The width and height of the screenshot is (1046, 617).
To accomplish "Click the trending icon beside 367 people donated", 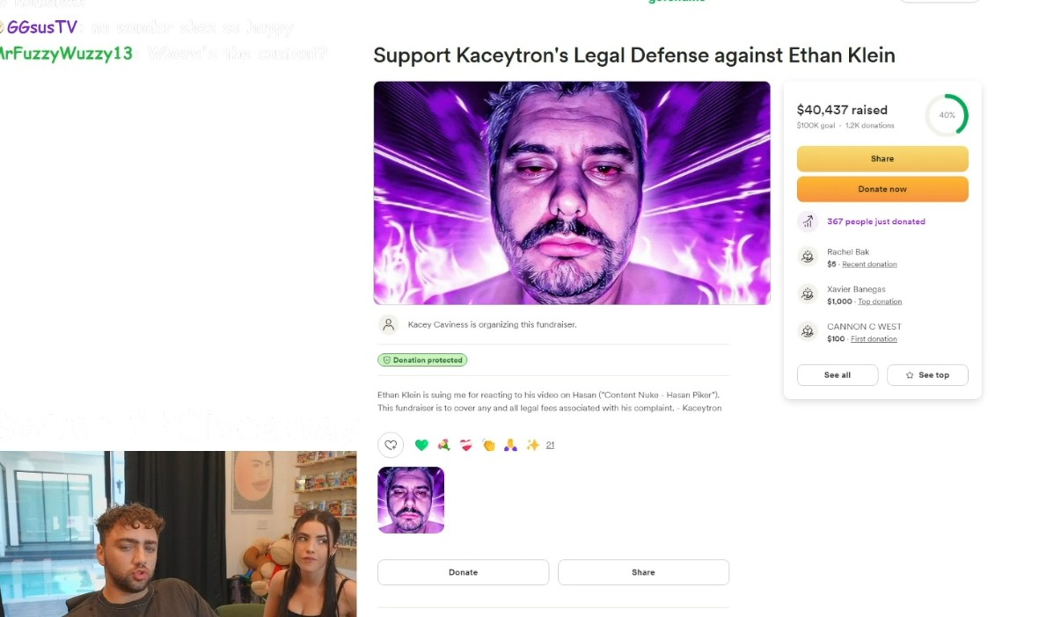I will (x=808, y=221).
